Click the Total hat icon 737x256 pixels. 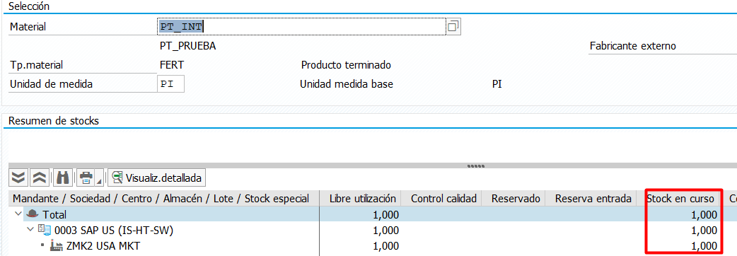pyautogui.click(x=33, y=214)
